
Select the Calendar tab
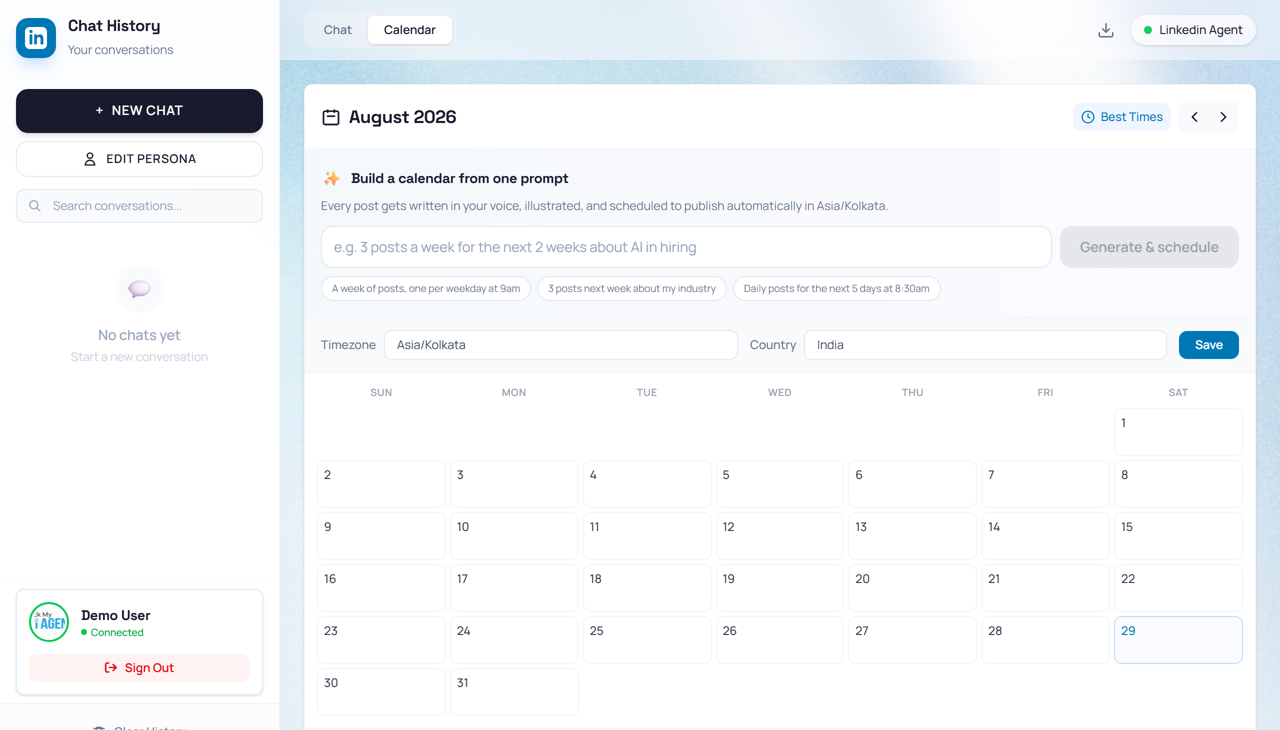pyautogui.click(x=409, y=30)
